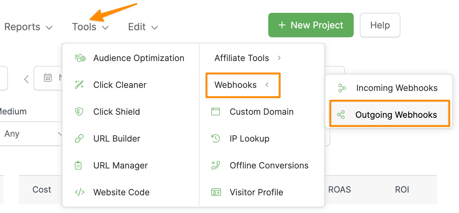Open the Edit dropdown menu
Image resolution: width=459 pixels, height=213 pixels.
143,27
